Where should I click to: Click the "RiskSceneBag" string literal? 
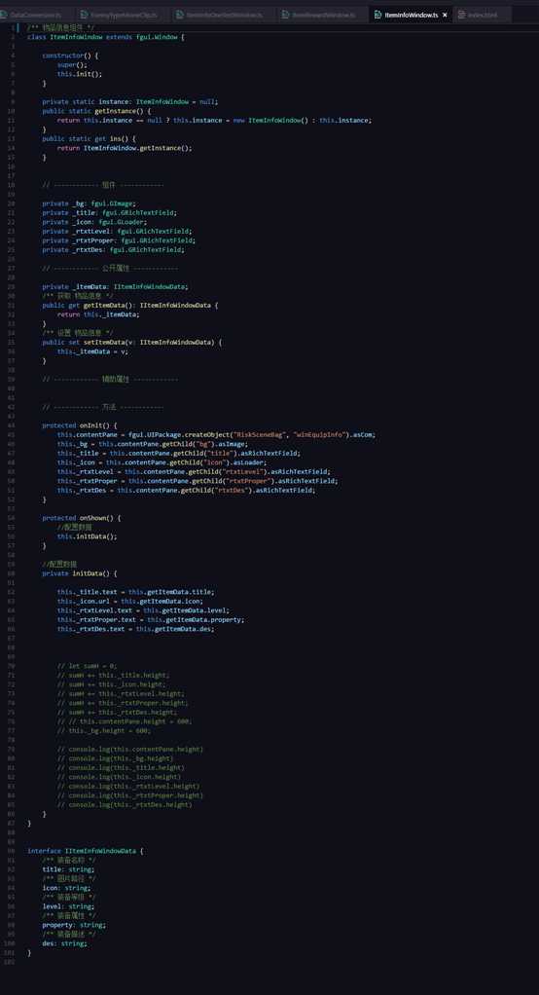[260, 434]
